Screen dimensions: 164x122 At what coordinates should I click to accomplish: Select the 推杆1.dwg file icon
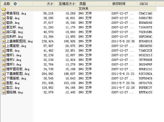[x=4, y=55]
